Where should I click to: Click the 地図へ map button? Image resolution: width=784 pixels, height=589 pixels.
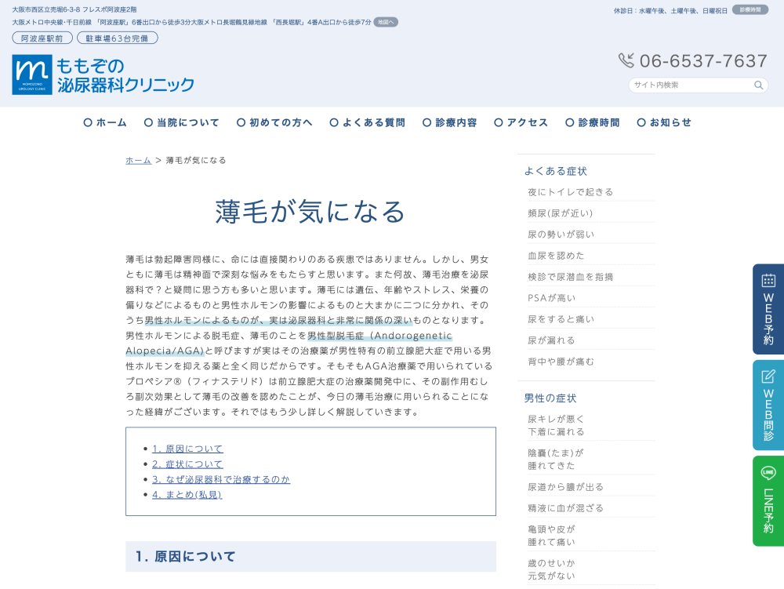click(x=385, y=22)
